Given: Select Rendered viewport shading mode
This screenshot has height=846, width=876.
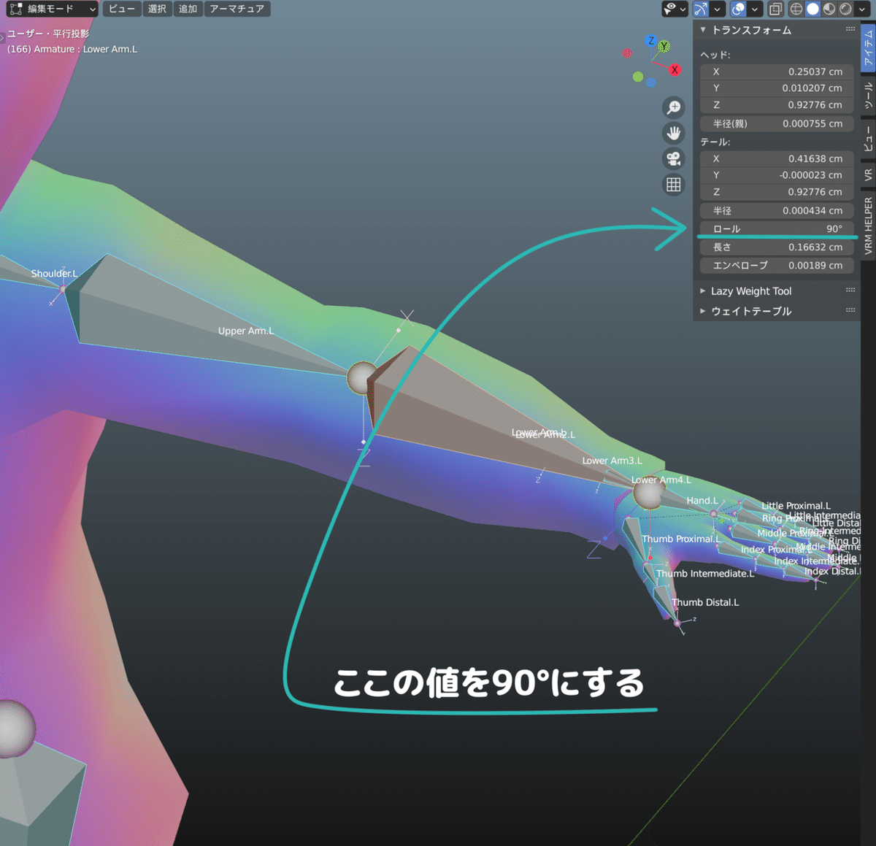Looking at the screenshot, I should [845, 9].
